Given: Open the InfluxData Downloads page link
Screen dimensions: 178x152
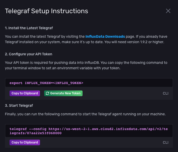Looking at the screenshot, I should pyautogui.click(x=105, y=37).
